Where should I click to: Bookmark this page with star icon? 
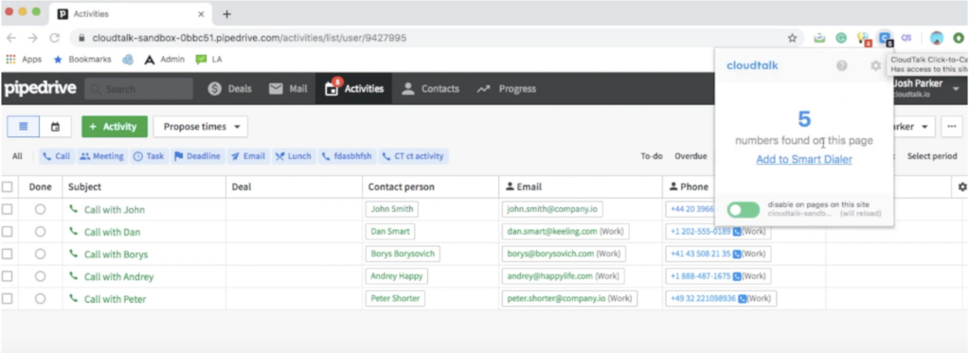tap(792, 39)
